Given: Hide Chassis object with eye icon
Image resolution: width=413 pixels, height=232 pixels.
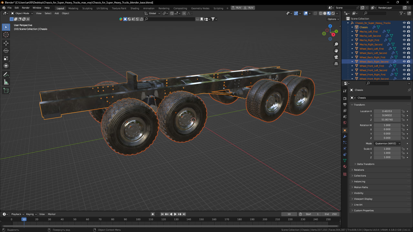Looking at the screenshot, I should tap(404, 27).
